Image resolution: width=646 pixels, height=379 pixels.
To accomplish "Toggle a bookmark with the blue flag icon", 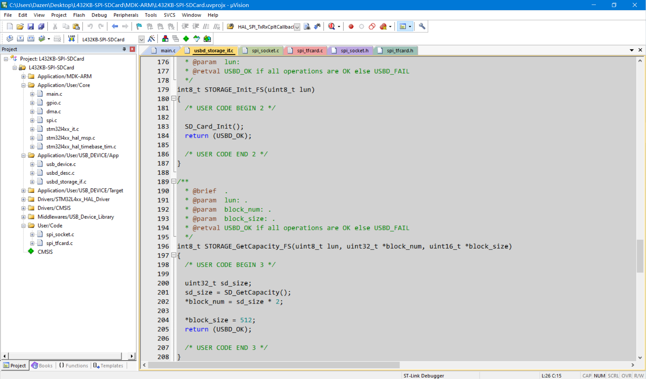I will (138, 26).
